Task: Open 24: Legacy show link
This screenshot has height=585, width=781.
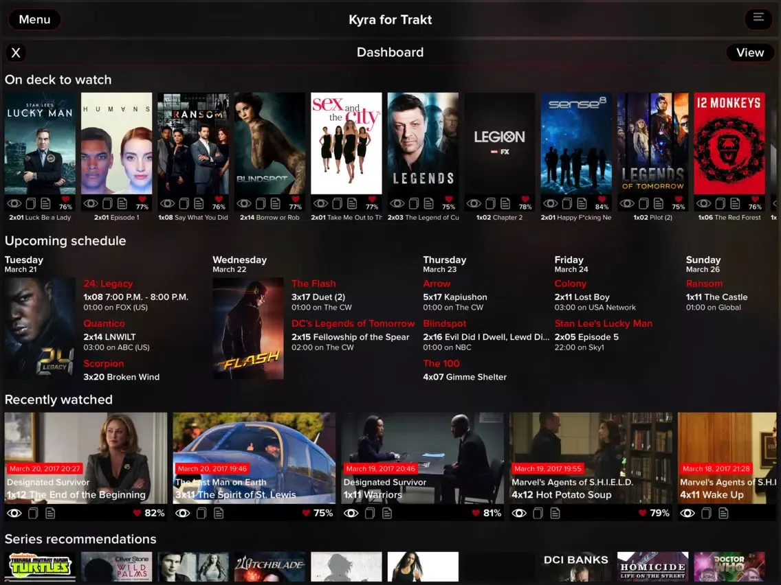Action: coord(108,284)
